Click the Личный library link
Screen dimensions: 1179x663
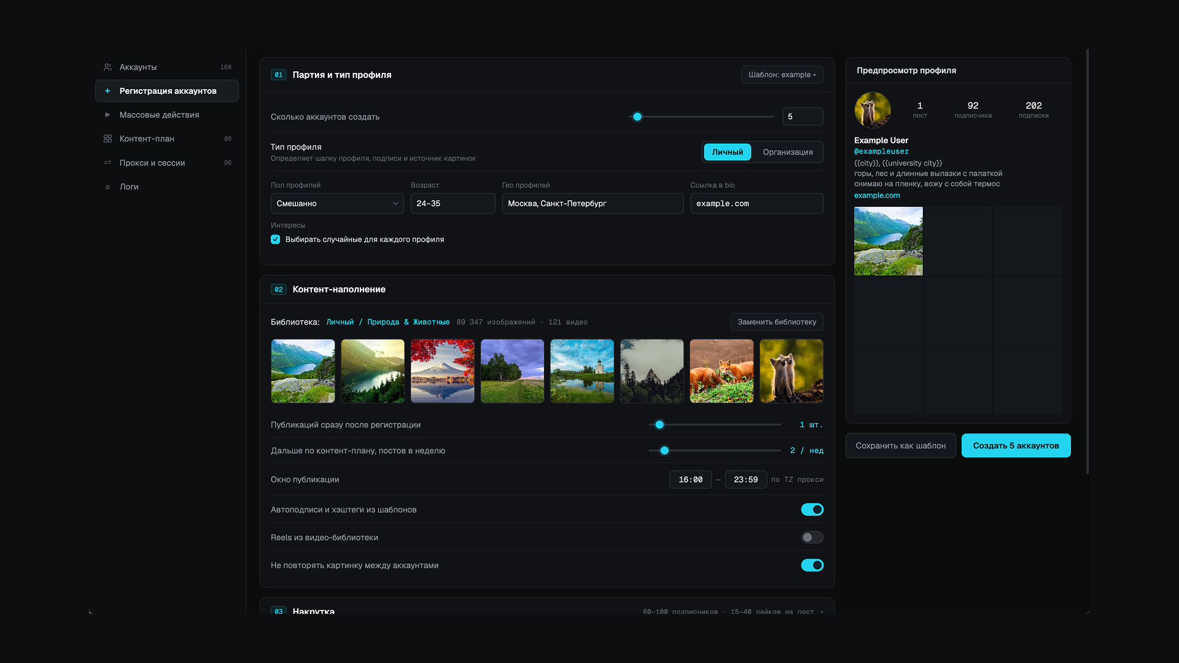coord(340,322)
